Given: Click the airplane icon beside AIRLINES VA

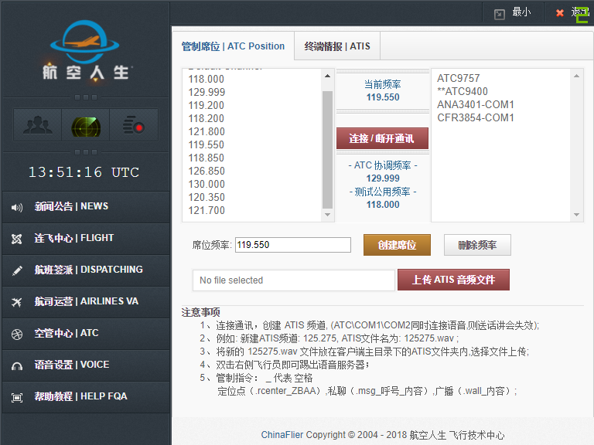Looking at the screenshot, I should click(x=17, y=302).
